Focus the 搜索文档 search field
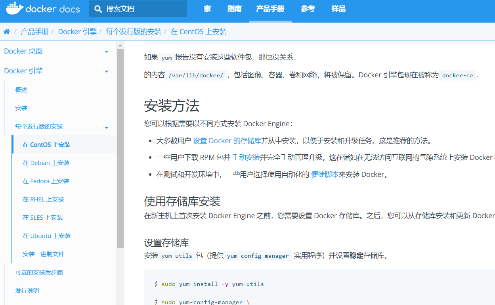 pos(138,9)
